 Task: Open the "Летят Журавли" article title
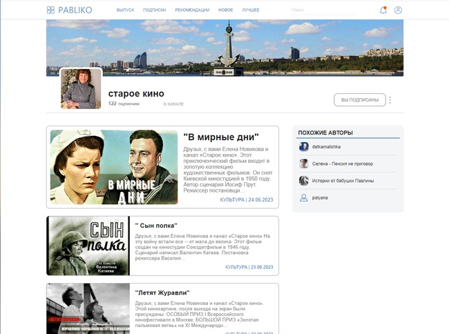point(162,293)
